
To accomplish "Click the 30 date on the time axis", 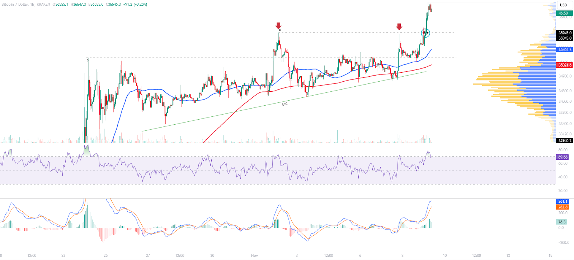I will tap(212, 255).
